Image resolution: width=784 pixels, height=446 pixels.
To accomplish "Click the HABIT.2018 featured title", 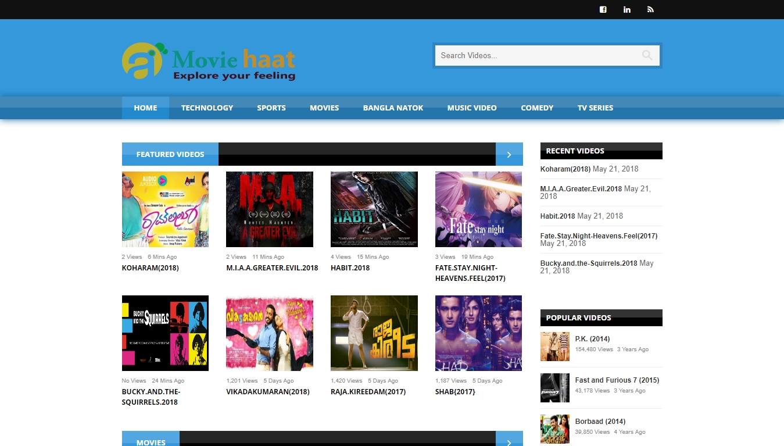I will tap(350, 268).
